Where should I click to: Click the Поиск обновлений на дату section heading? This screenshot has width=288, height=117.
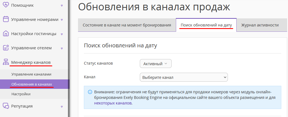(x=121, y=45)
